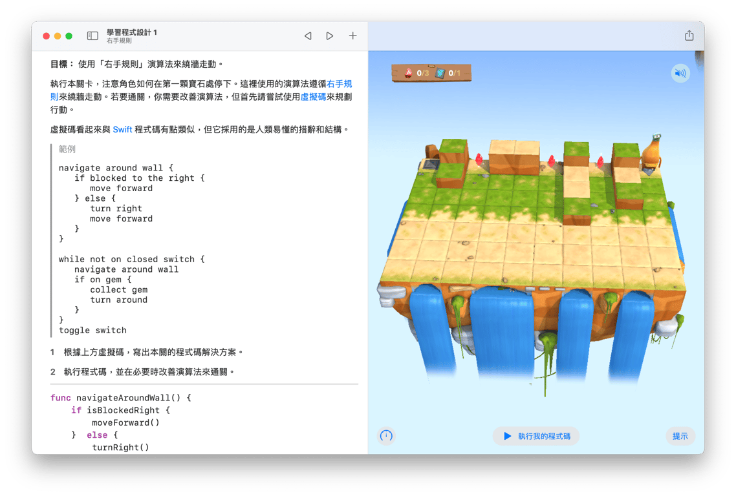Click pseudocode line 'collect gem'

click(x=119, y=290)
